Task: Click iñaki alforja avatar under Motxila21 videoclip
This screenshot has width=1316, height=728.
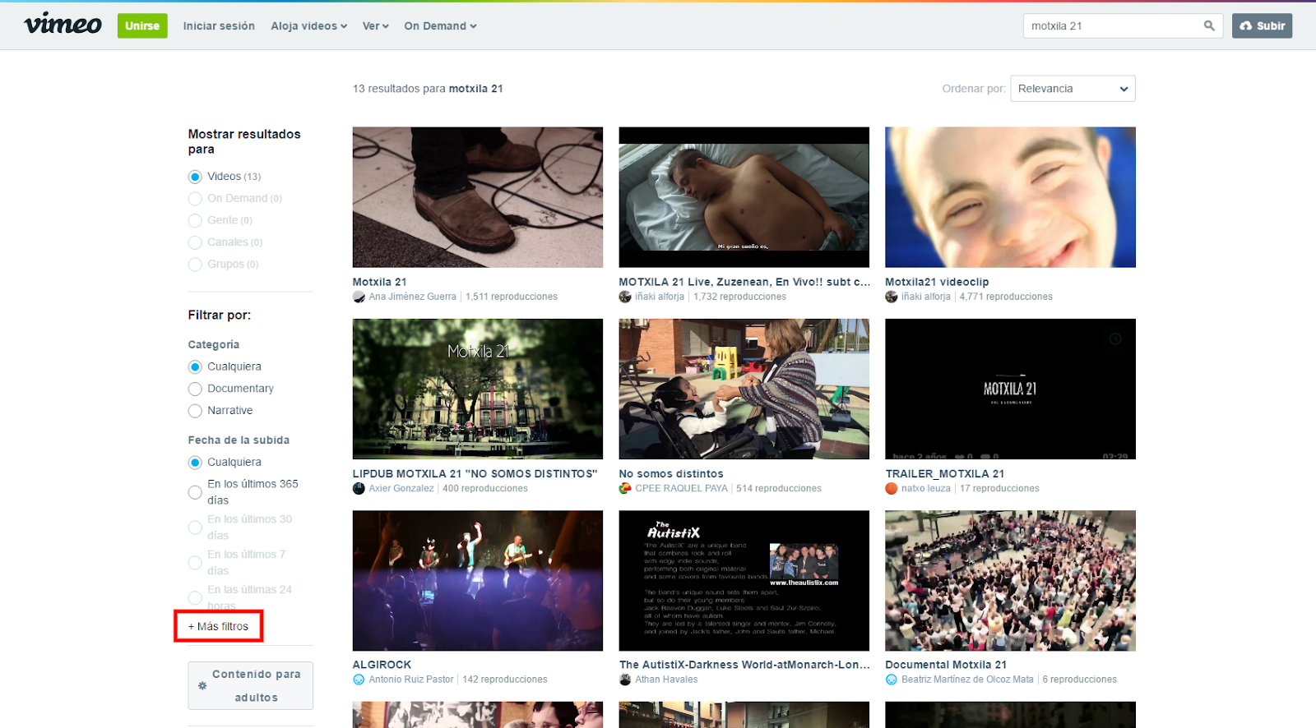Action: (x=892, y=297)
